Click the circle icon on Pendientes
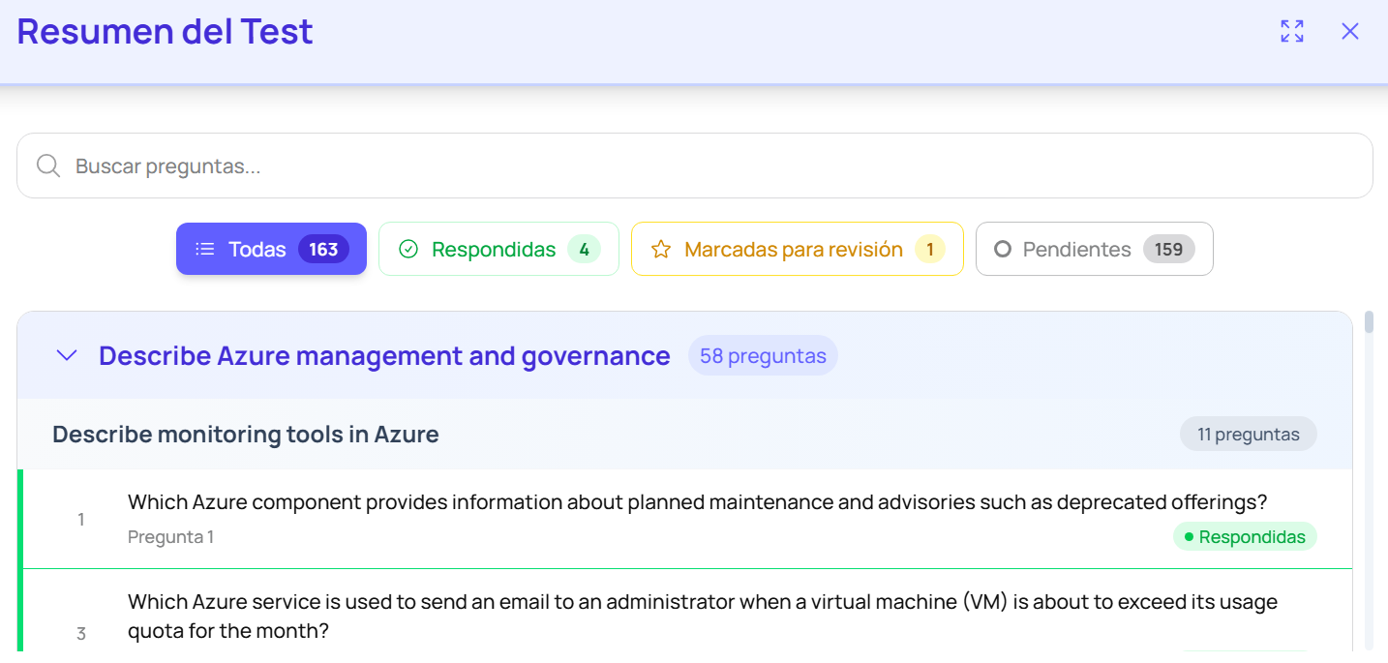Image resolution: width=1388 pixels, height=663 pixels. 1003,250
